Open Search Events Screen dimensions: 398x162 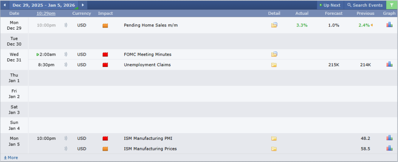click(365, 5)
